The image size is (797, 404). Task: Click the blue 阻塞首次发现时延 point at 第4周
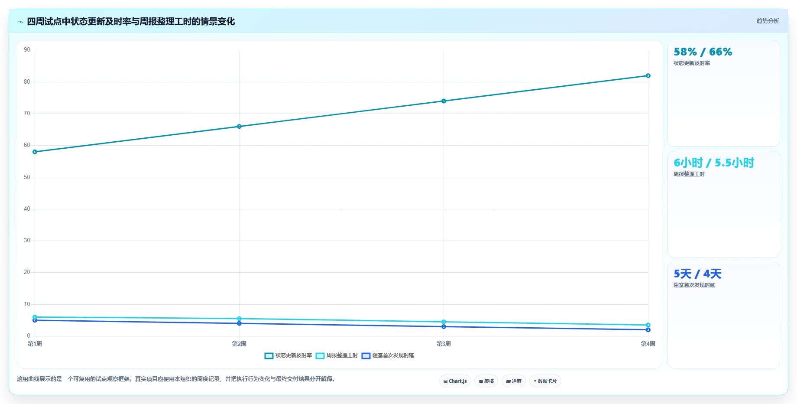tap(648, 330)
